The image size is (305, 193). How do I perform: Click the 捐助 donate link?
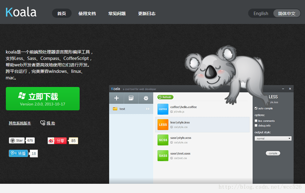pyautogui.click(x=51, y=123)
